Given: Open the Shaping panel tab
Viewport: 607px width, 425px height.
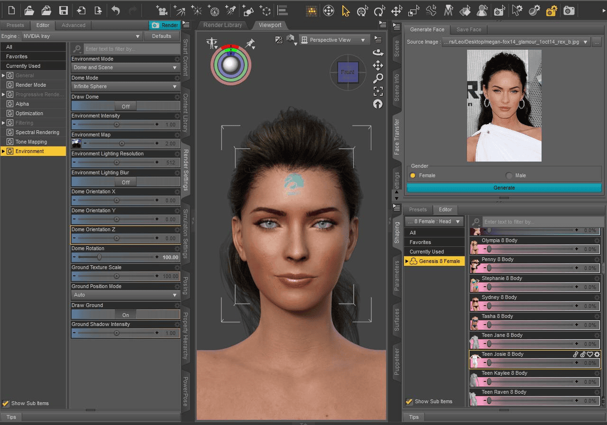Looking at the screenshot, I should point(397,231).
